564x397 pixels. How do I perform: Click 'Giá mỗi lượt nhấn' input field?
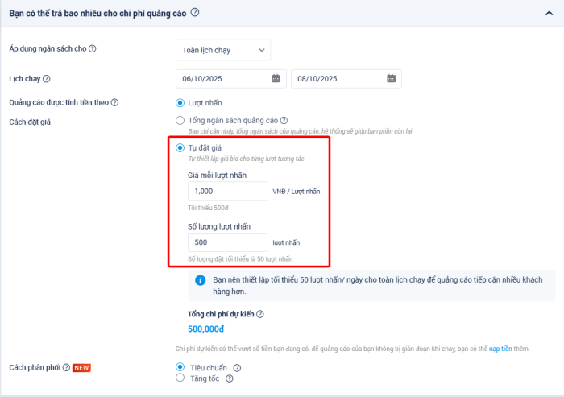(x=227, y=191)
